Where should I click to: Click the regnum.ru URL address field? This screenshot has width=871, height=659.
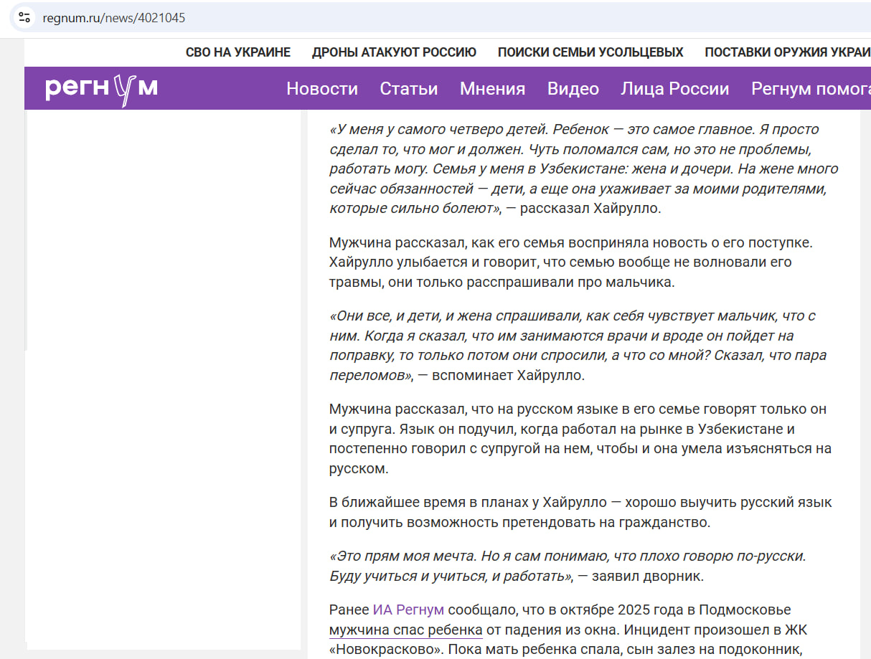click(115, 18)
